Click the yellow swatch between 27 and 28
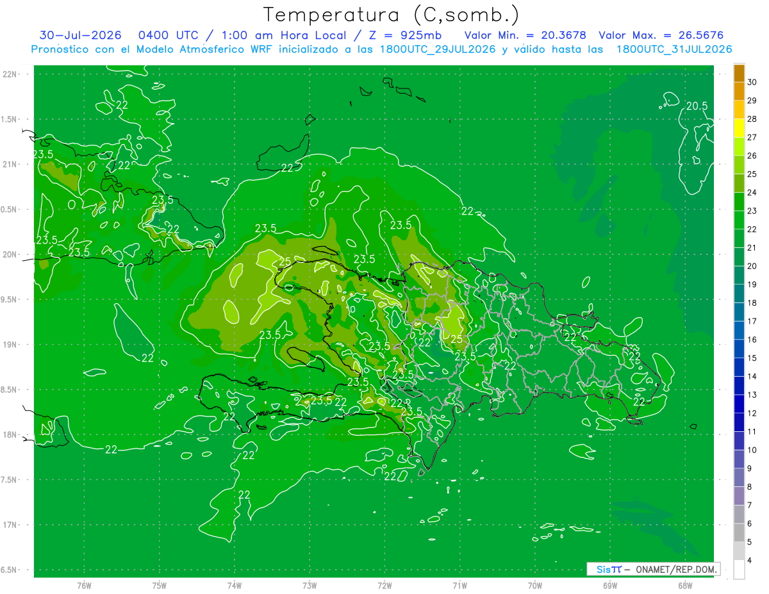Screen dimensions: 769x594 point(739,128)
